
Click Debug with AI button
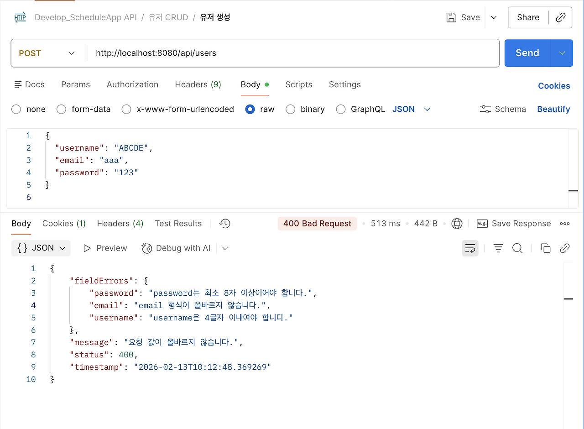(x=176, y=248)
